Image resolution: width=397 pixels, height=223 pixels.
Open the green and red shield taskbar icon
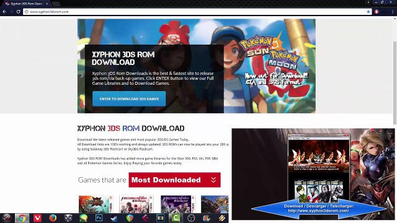pos(130,218)
